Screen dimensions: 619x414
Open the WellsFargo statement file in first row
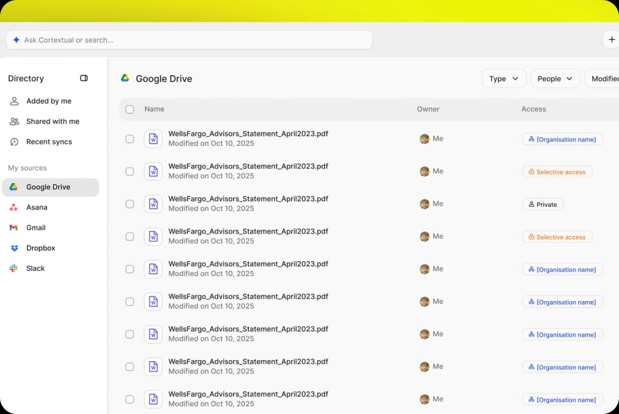coord(248,133)
